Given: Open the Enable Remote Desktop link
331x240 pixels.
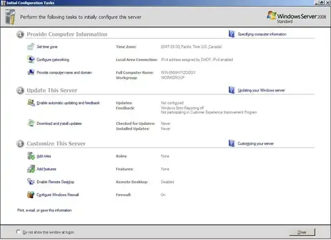Looking at the screenshot, I should point(55,182).
